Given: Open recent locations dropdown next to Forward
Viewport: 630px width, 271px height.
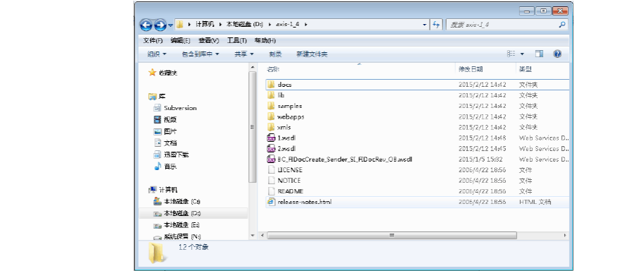Looking at the screenshot, I should pos(171,25).
